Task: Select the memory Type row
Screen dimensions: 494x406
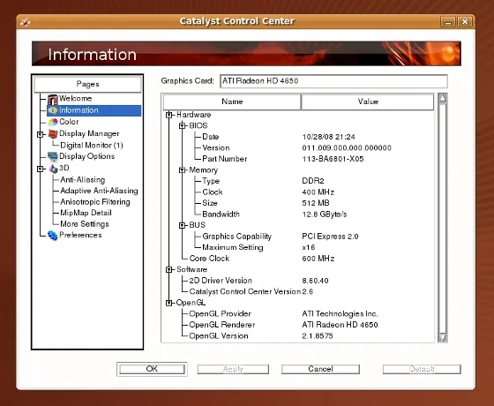Action: tap(299, 181)
